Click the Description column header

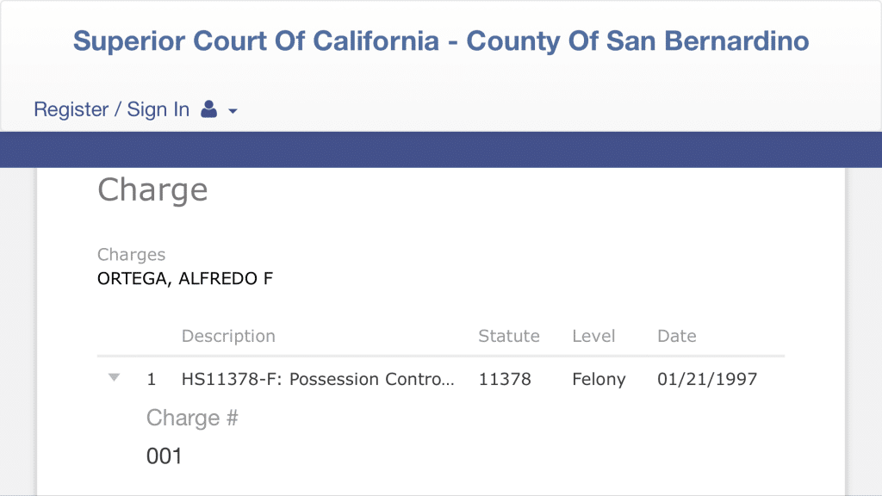228,336
